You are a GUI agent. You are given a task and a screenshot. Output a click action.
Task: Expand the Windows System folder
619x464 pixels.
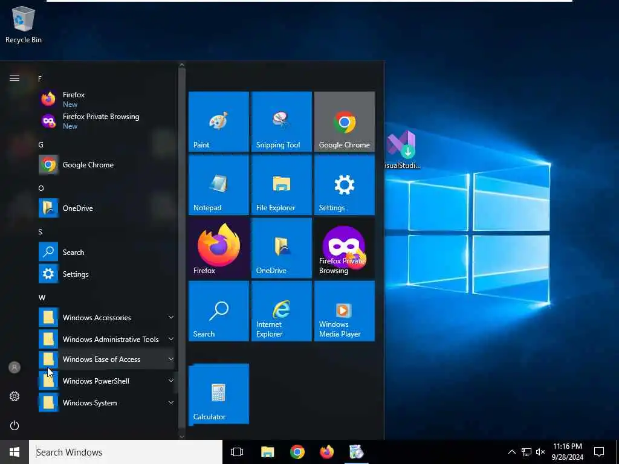(x=106, y=402)
